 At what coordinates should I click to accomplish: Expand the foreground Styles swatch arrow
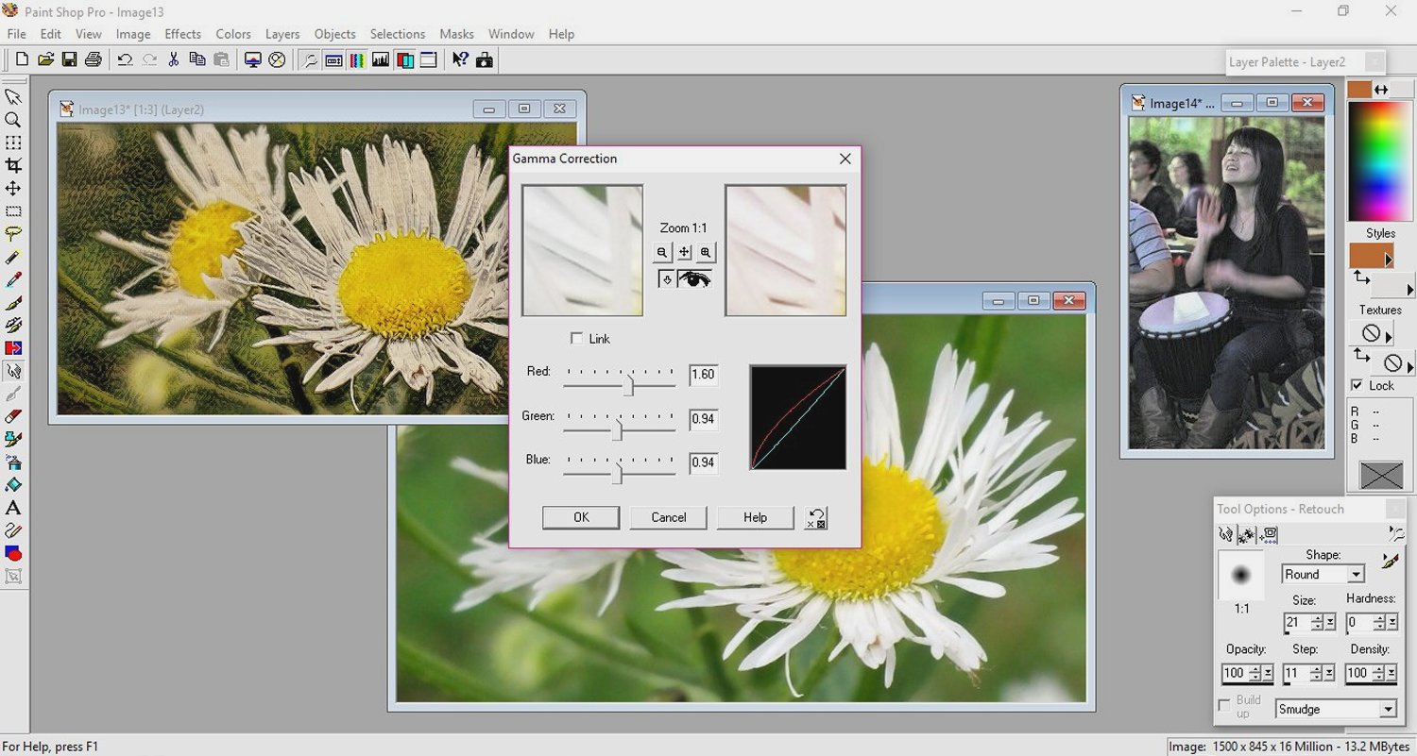(1389, 259)
